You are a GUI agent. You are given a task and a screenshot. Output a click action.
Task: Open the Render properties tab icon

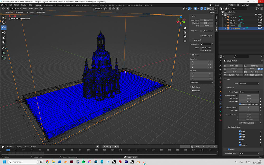(220, 66)
